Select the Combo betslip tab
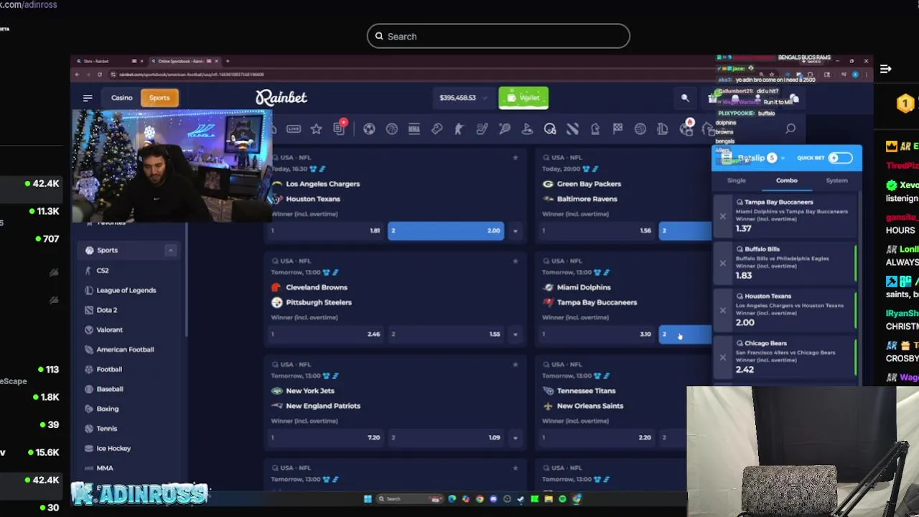This screenshot has width=919, height=517. 786,180
